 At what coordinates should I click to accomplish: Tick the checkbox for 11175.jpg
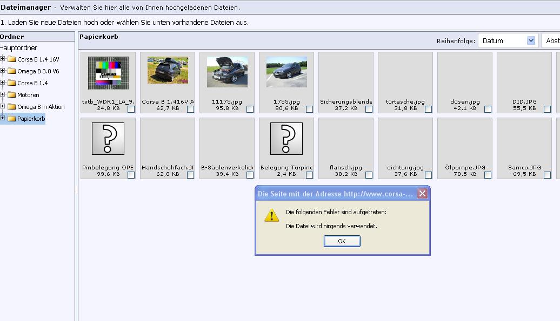[x=250, y=110]
